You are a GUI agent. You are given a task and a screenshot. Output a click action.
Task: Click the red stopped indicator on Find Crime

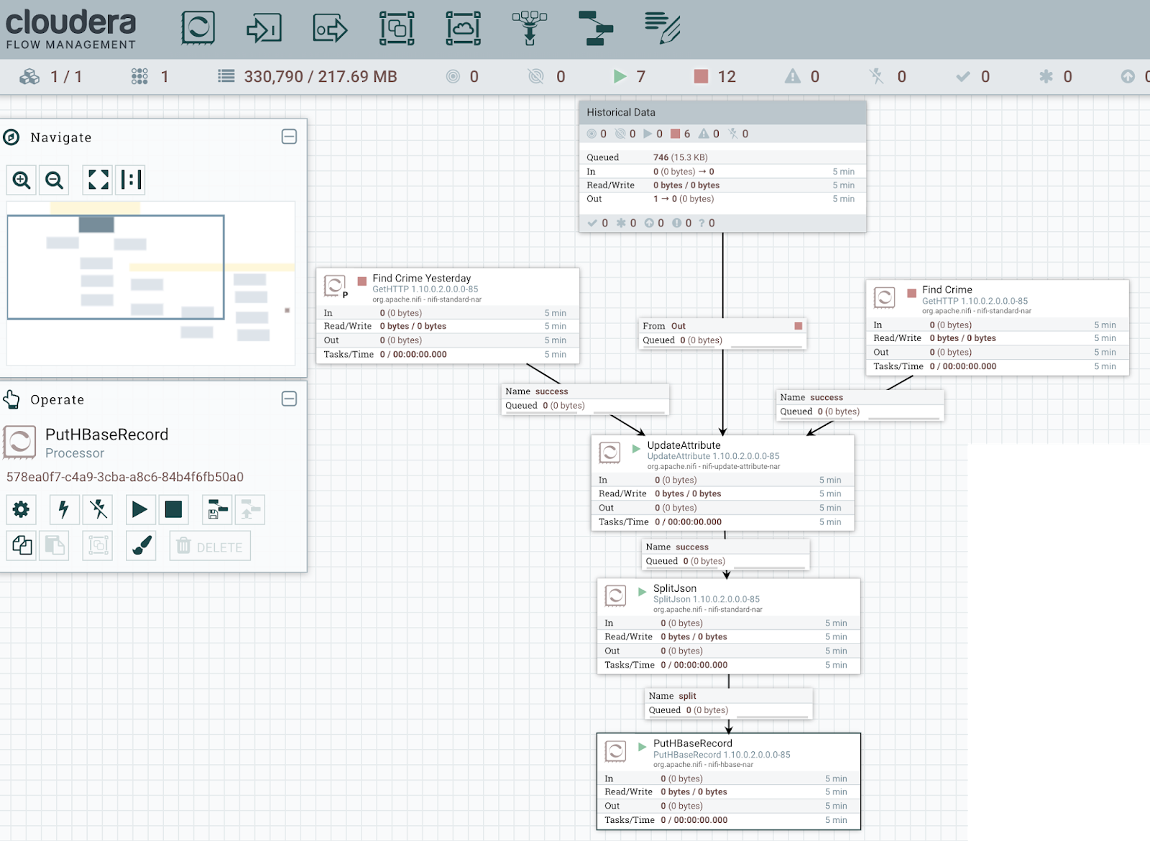click(911, 293)
